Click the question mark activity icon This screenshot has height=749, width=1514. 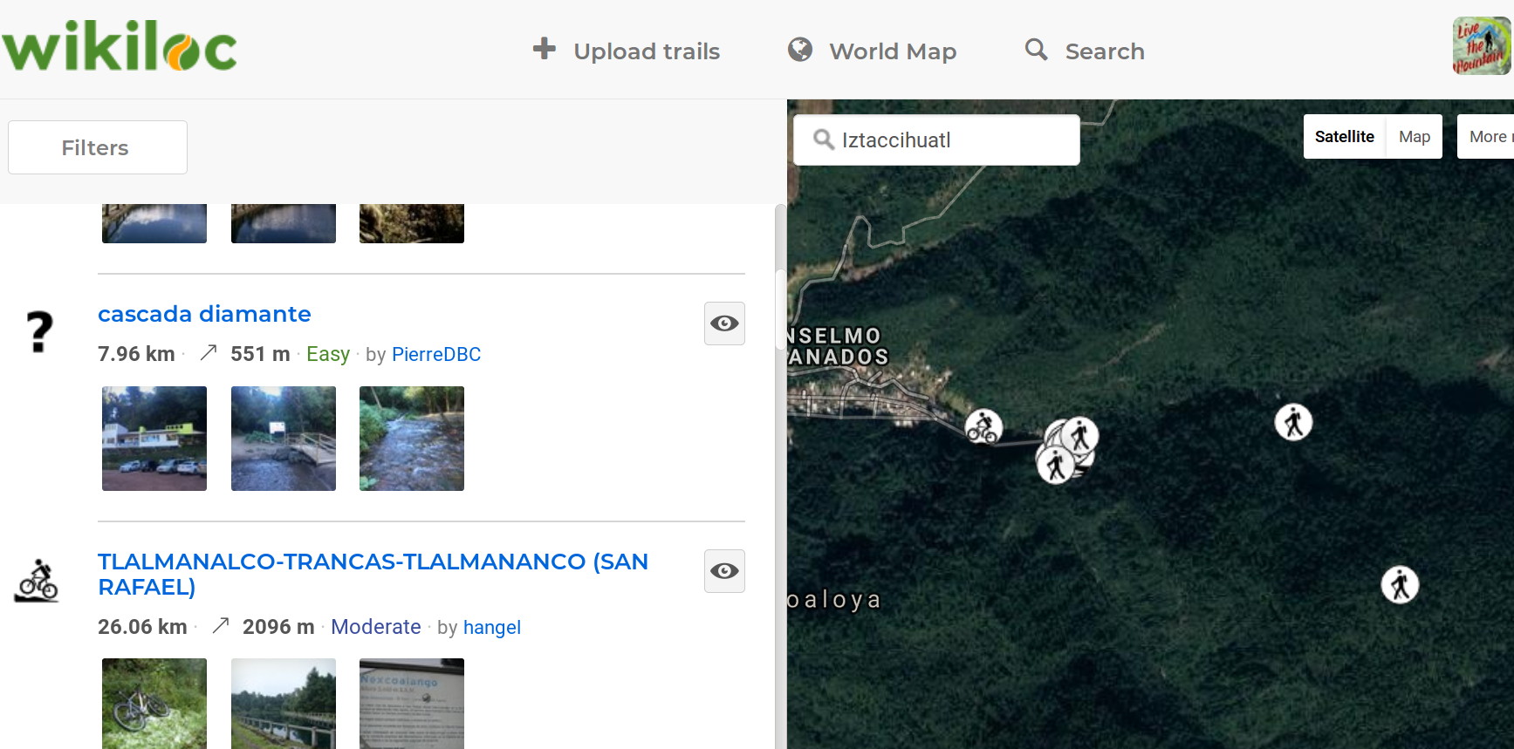click(x=38, y=332)
